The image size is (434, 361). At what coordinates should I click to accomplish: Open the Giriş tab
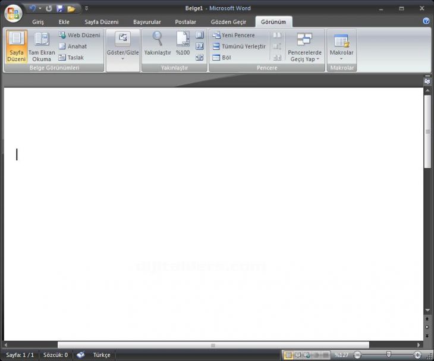38,22
